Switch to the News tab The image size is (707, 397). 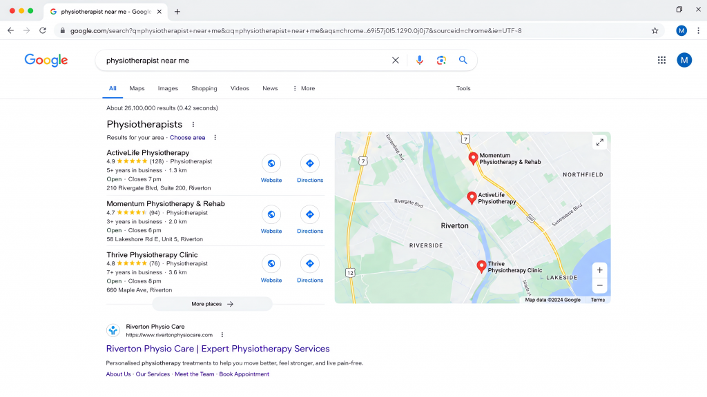click(x=270, y=88)
